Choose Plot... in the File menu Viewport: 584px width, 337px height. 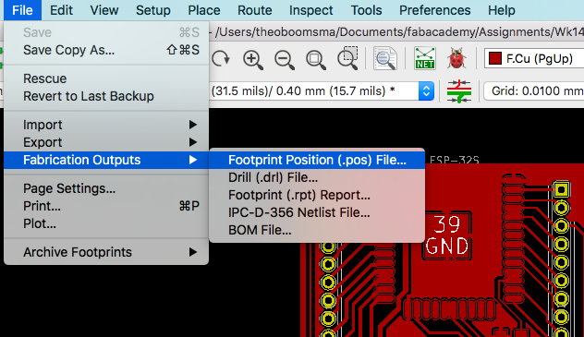[x=106, y=223]
